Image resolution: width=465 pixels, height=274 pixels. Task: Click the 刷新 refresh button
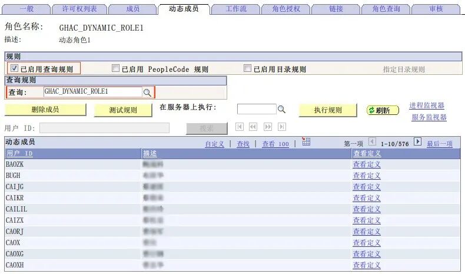click(x=383, y=110)
